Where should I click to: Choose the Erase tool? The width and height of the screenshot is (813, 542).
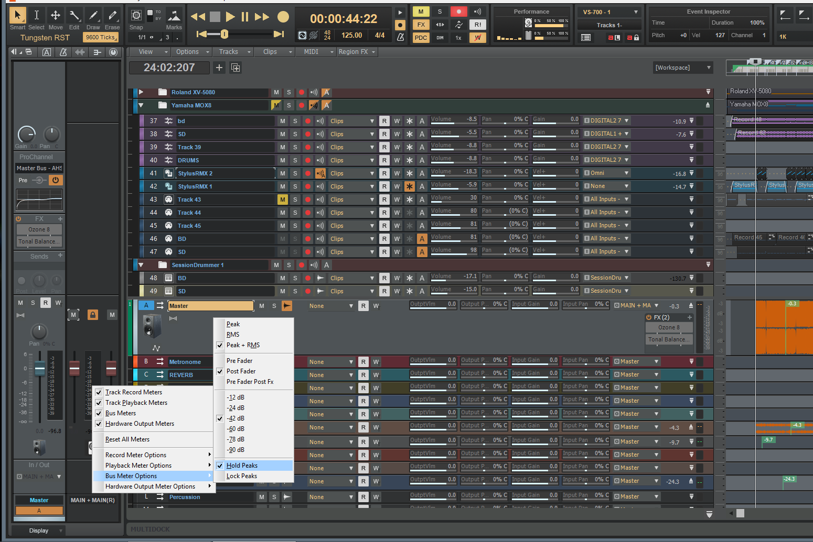[x=112, y=15]
